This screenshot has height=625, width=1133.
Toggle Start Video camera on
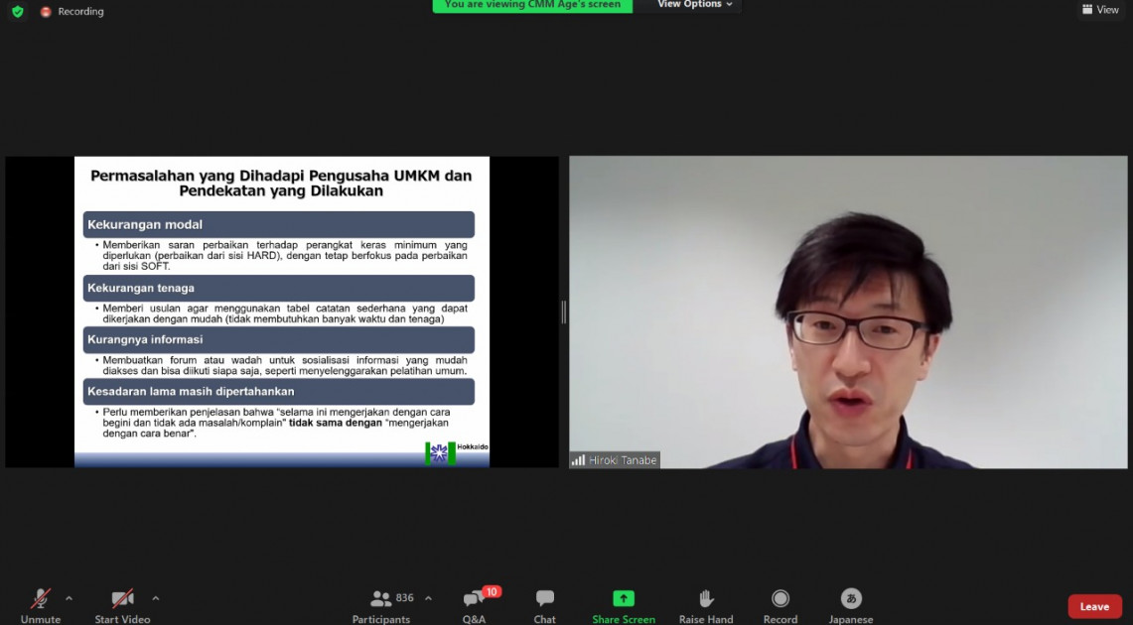122,605
